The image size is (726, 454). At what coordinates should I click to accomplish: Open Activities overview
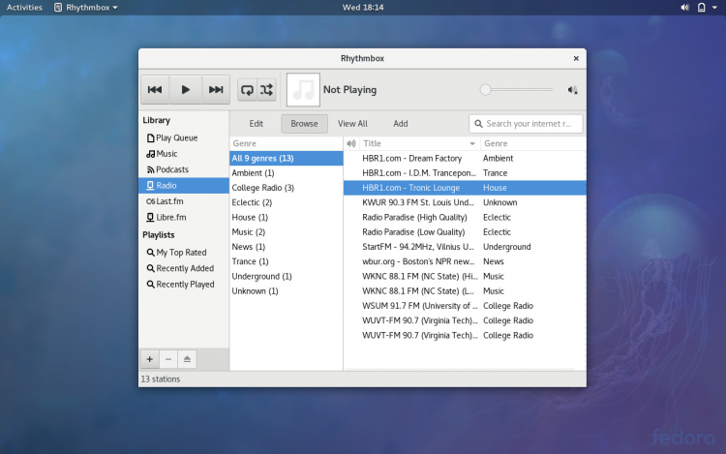[x=24, y=7]
